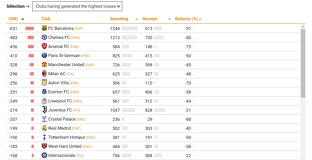Sort table by Balance (%) arrow
Viewport: 312px width, 160px height.
point(200,19)
